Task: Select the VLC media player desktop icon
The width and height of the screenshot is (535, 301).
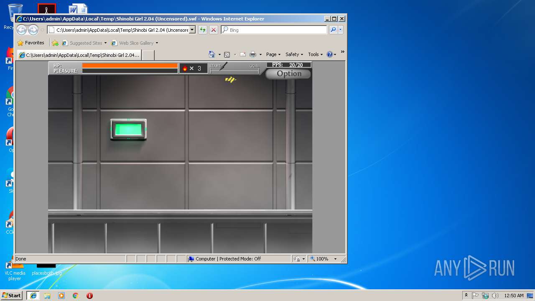Action: pos(15,271)
